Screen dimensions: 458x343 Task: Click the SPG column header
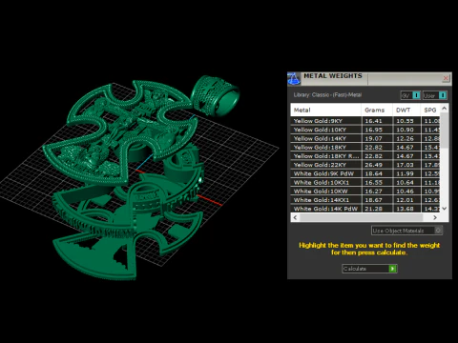430,111
